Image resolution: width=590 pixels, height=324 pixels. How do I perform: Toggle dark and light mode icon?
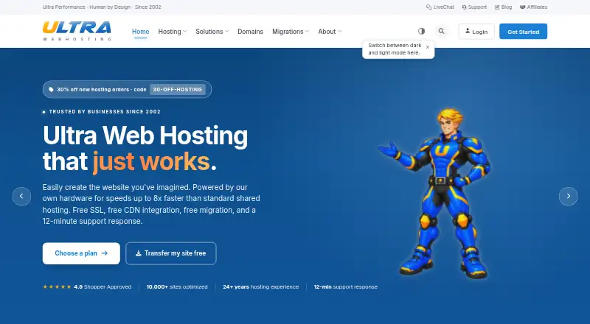click(421, 31)
